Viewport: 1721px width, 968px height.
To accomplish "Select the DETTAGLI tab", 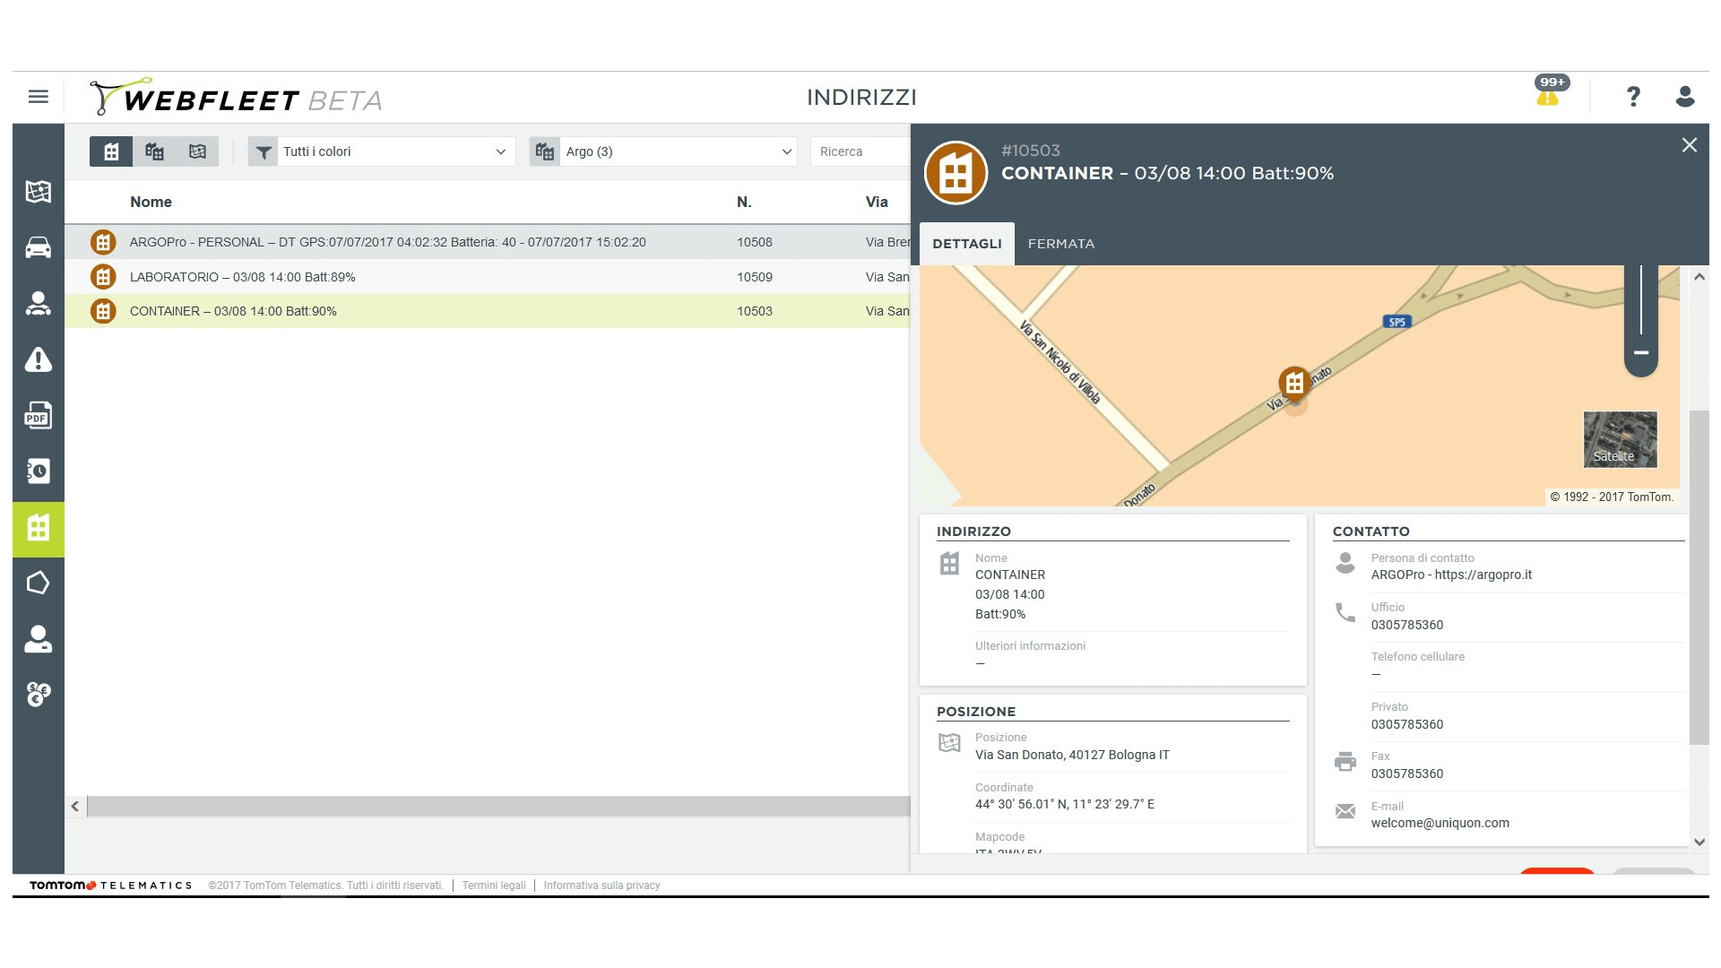I will pyautogui.click(x=966, y=244).
